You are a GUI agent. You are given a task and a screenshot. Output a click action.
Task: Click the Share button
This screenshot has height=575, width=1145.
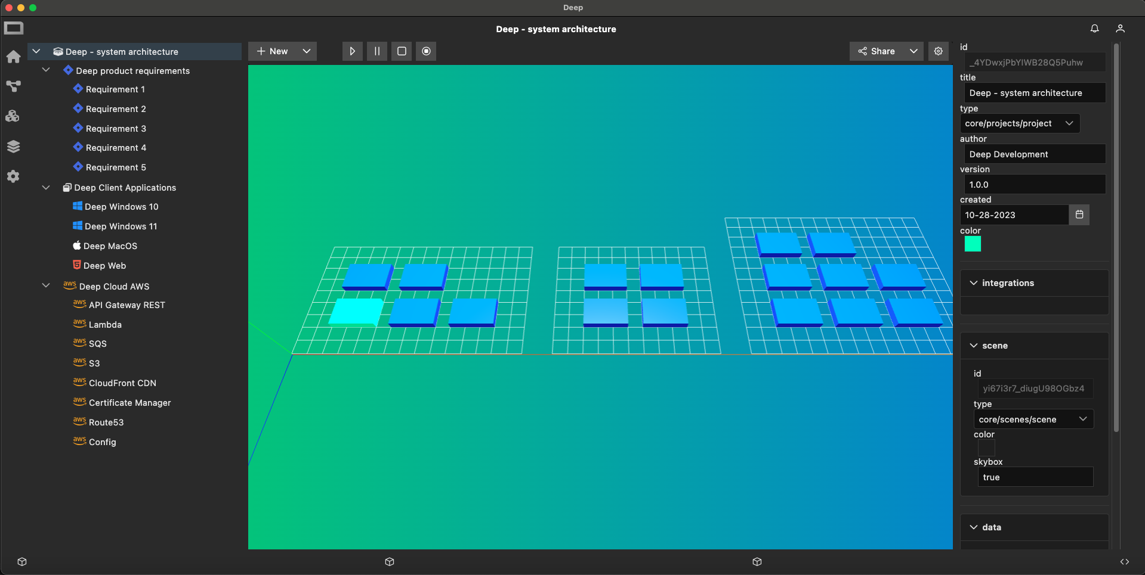(x=877, y=51)
